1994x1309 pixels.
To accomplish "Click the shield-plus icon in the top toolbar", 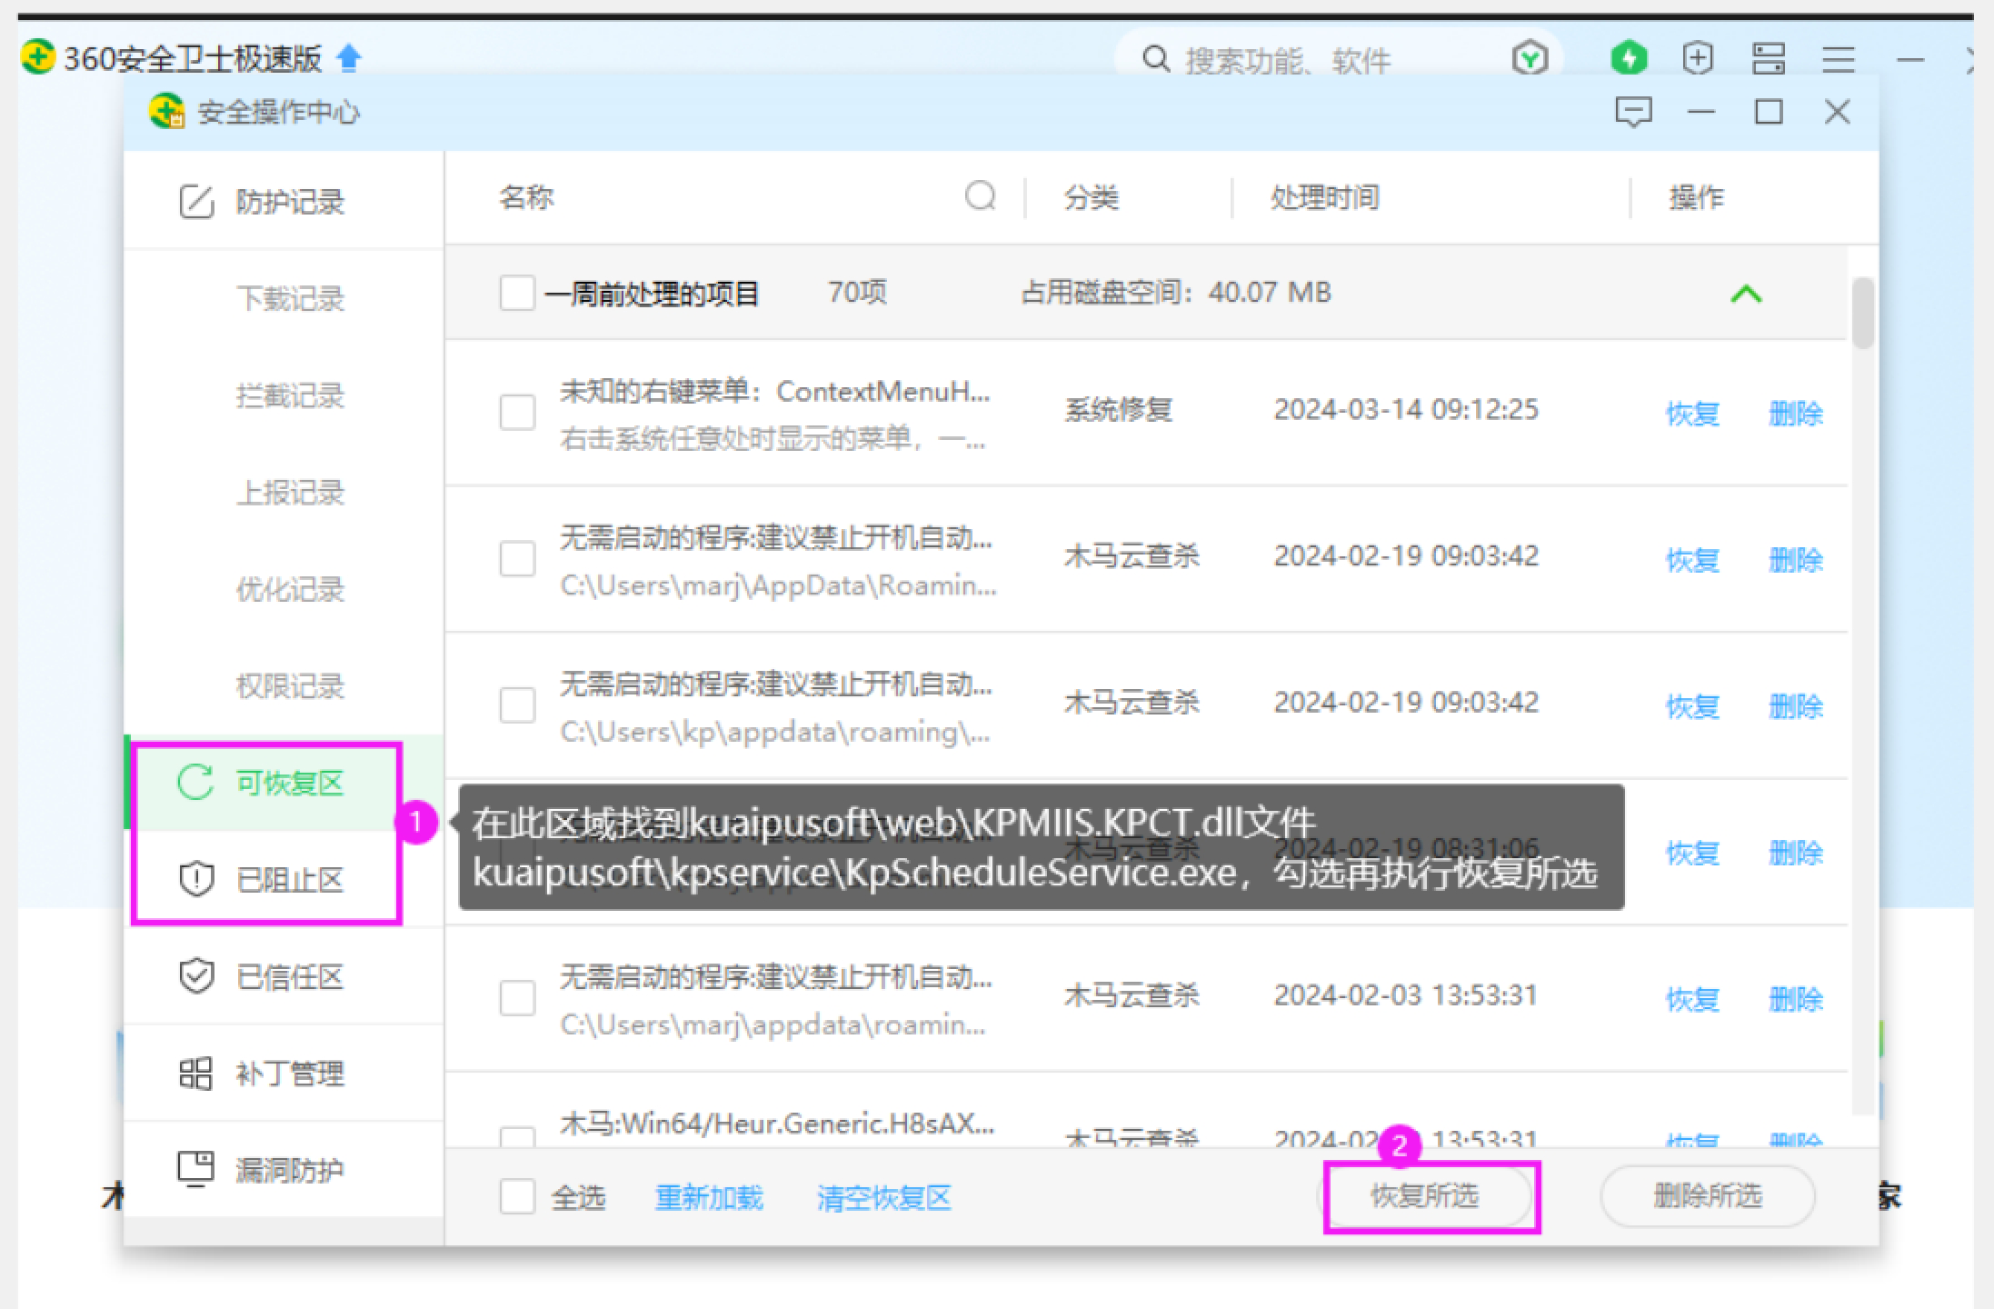I will (x=1698, y=58).
